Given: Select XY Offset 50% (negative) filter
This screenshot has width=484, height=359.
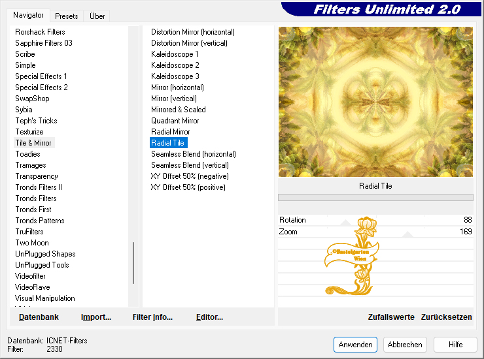Looking at the screenshot, I should click(x=190, y=176).
